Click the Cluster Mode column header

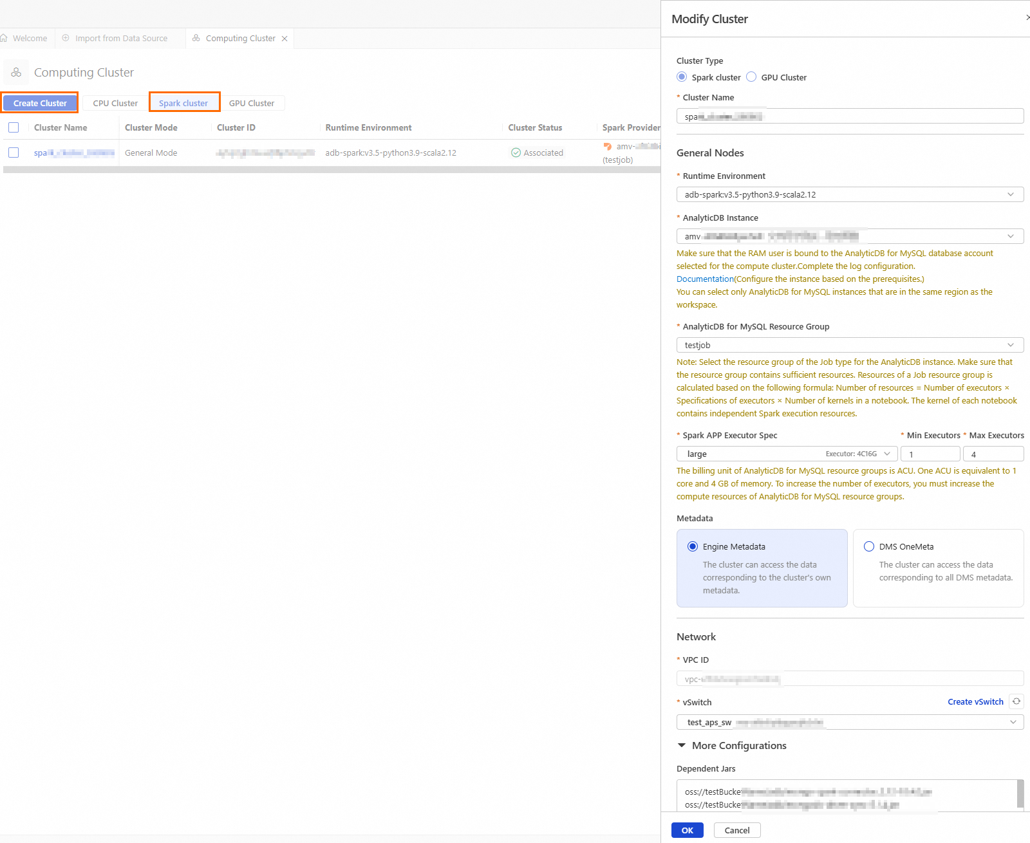pyautogui.click(x=151, y=127)
